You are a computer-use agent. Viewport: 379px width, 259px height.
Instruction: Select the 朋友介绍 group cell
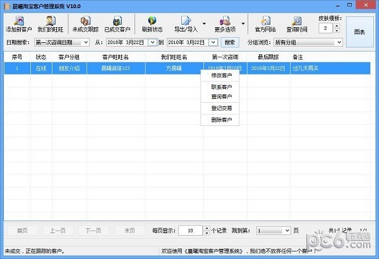click(69, 68)
